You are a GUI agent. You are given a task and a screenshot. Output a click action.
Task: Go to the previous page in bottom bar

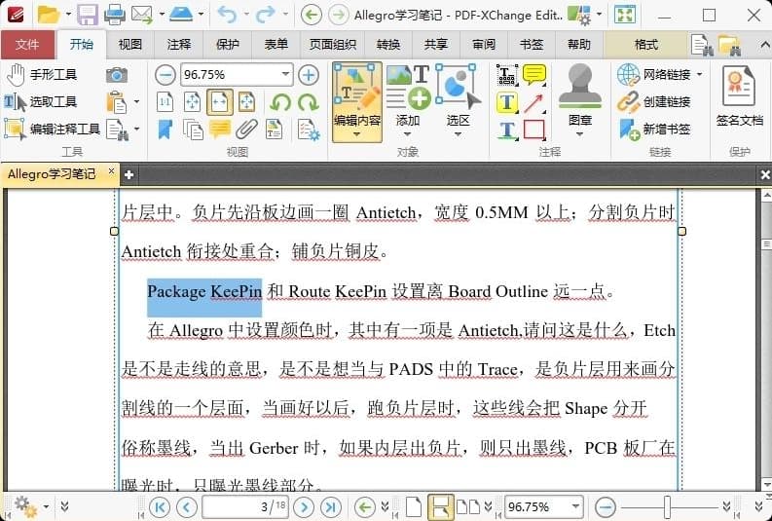pos(187,506)
